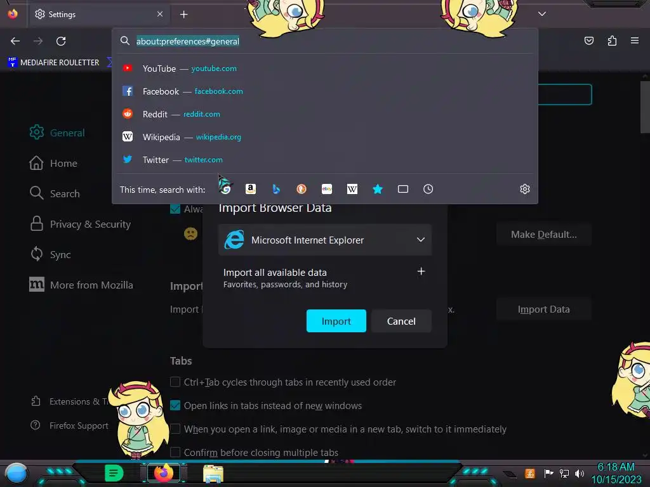
Task: Open File Explorer on taskbar
Action: tap(213, 474)
